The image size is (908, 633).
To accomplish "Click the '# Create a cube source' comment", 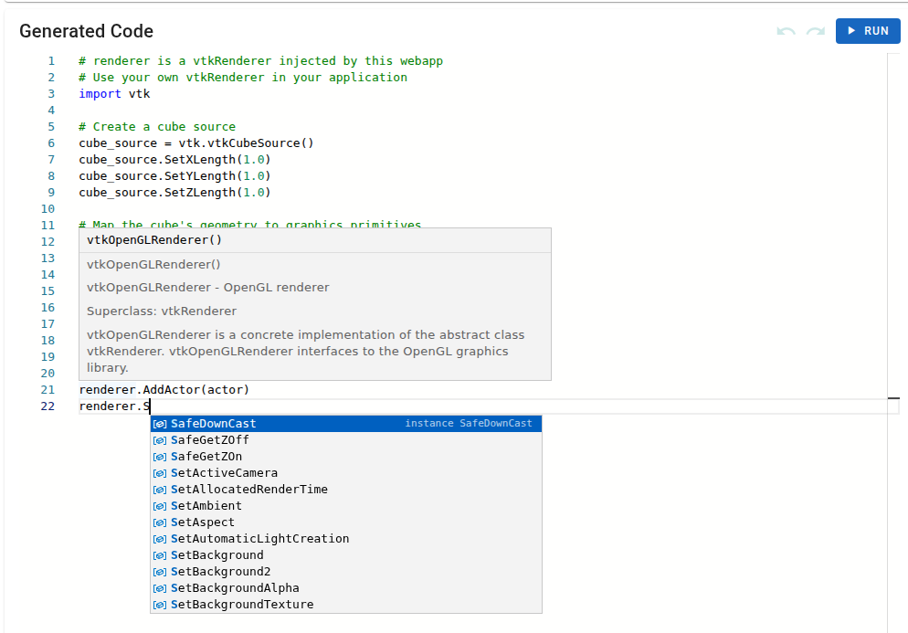I will click(x=157, y=127).
